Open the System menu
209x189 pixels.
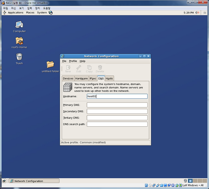point(42,13)
